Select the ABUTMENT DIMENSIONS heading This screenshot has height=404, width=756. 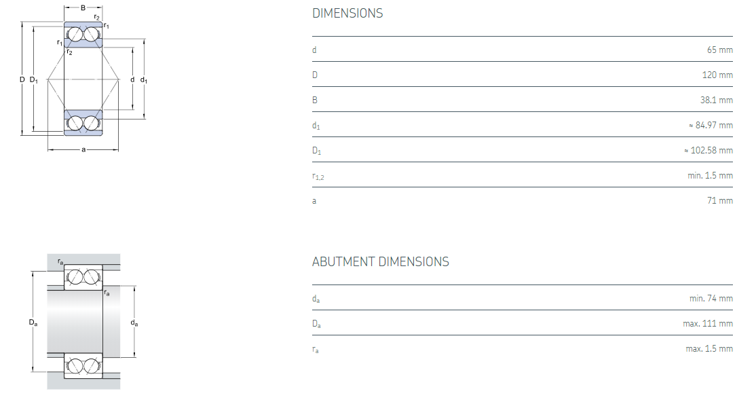click(x=380, y=262)
